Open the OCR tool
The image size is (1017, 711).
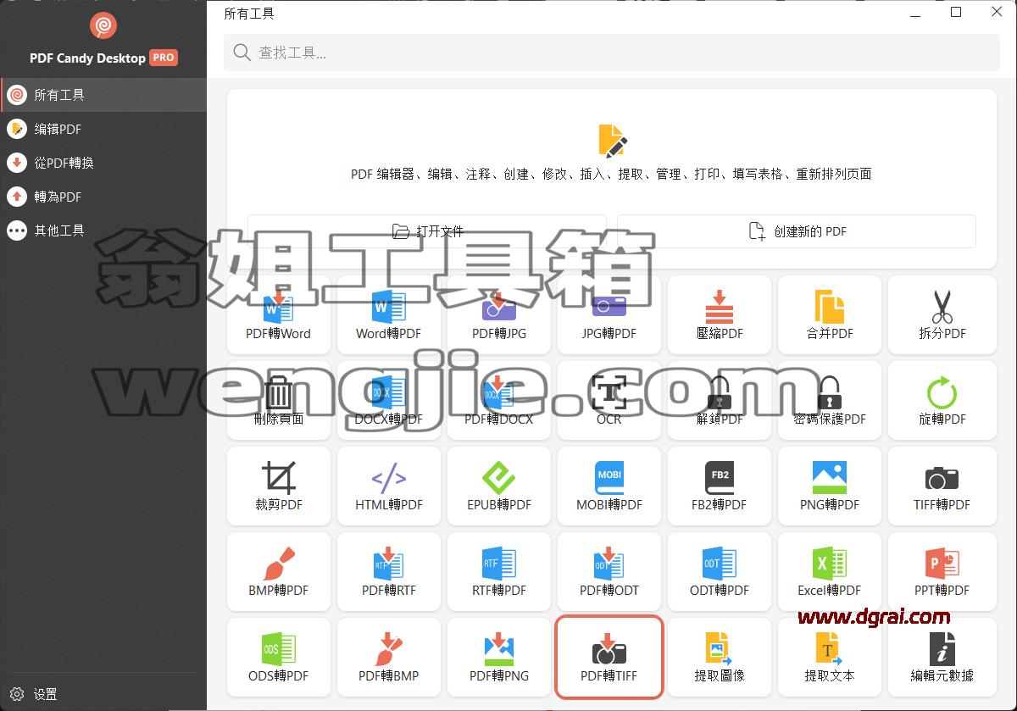click(609, 400)
